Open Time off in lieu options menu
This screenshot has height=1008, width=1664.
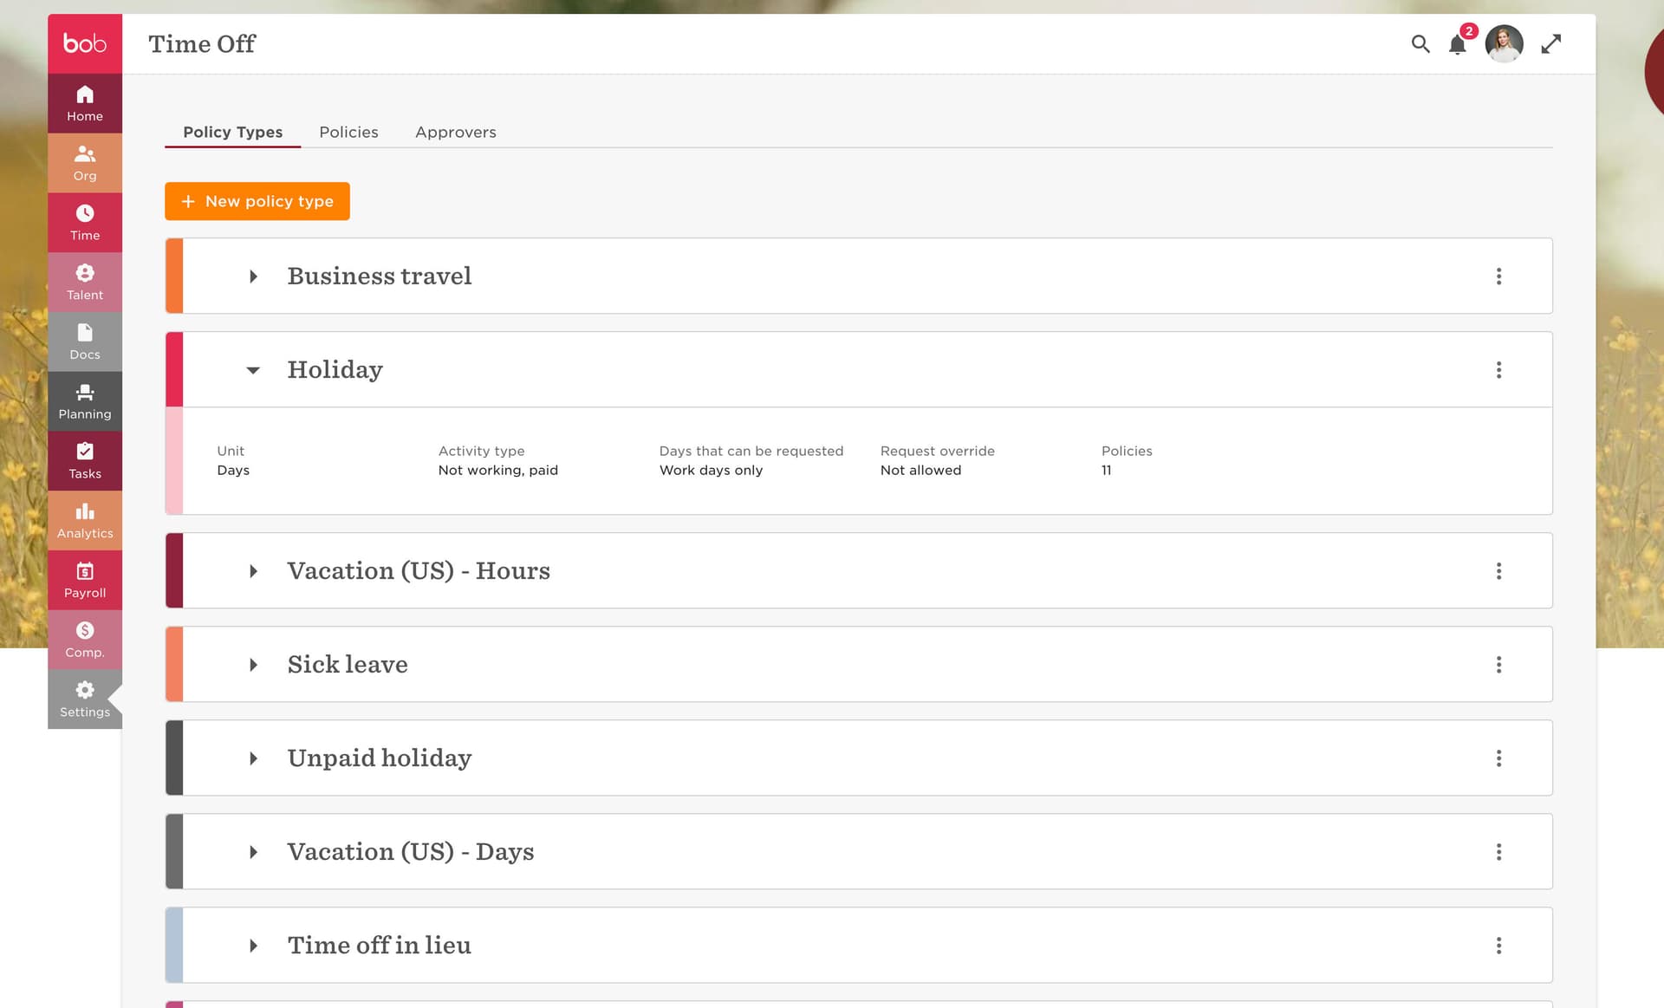1498,946
